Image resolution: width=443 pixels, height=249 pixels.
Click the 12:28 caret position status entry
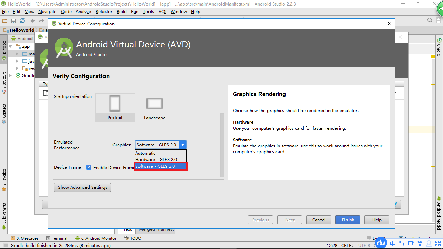[332, 245]
